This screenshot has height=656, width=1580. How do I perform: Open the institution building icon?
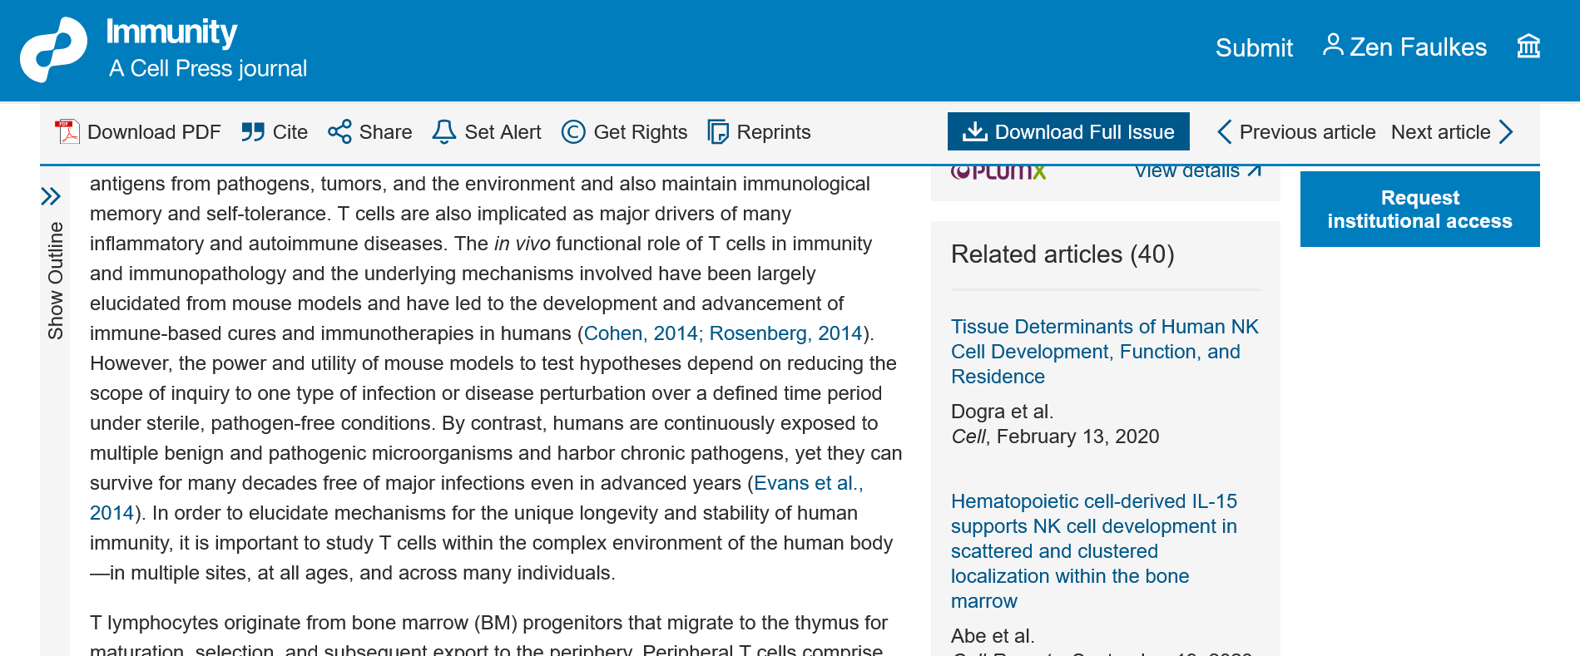point(1528,47)
